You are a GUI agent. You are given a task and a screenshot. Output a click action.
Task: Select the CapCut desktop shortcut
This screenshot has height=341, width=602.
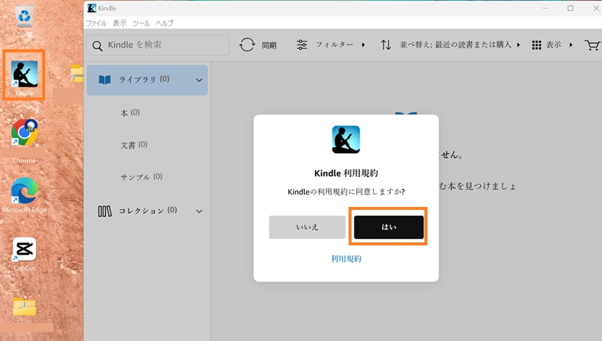(24, 250)
